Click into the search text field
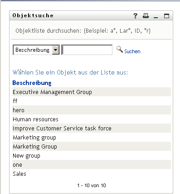 (x=87, y=50)
